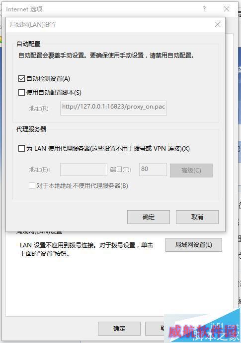Close the Internet 选项 window
Viewport: 241px width, 343px height.
(226, 9)
